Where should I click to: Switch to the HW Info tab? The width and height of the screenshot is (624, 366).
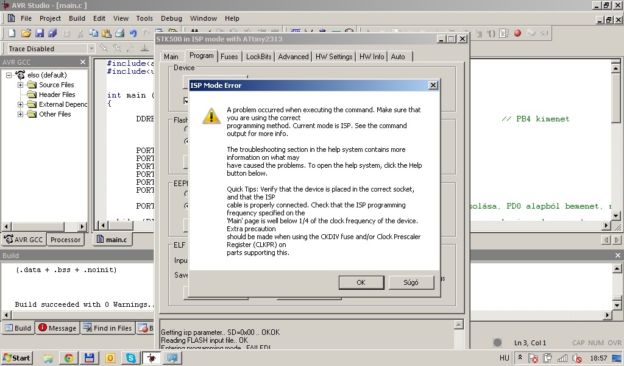(x=372, y=57)
